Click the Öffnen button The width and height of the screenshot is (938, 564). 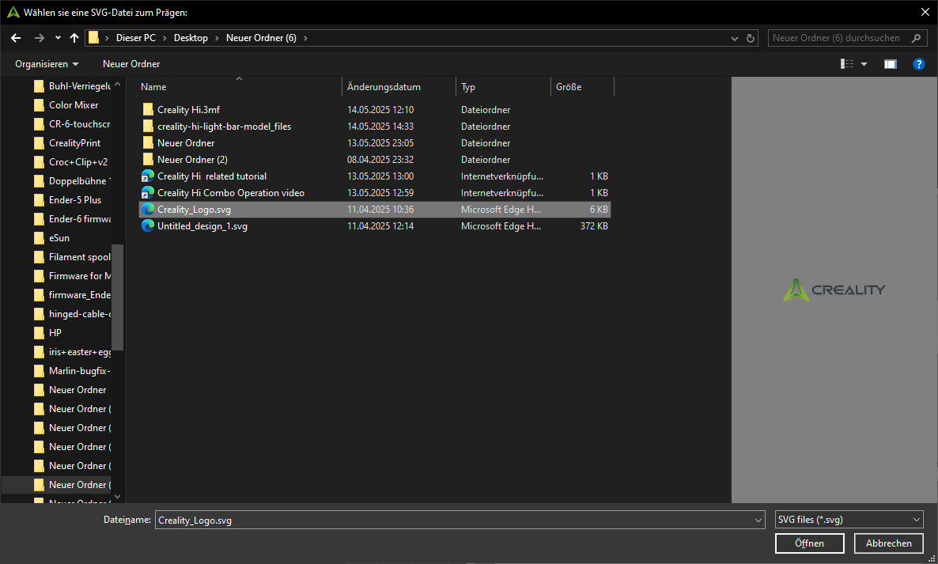click(x=809, y=543)
